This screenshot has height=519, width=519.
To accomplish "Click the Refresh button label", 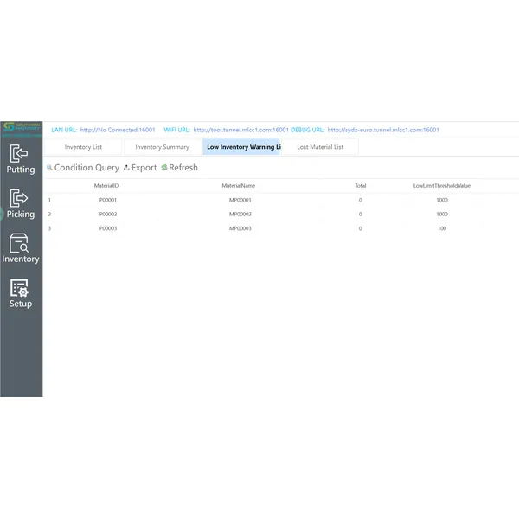I will click(x=183, y=168).
